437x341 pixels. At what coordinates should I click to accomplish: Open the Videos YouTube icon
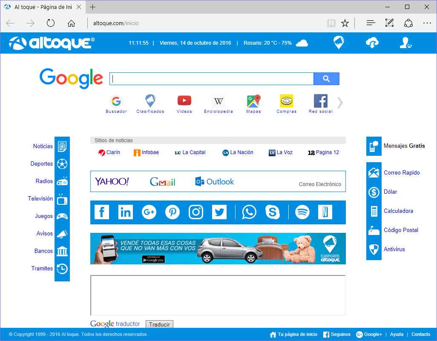point(184,100)
